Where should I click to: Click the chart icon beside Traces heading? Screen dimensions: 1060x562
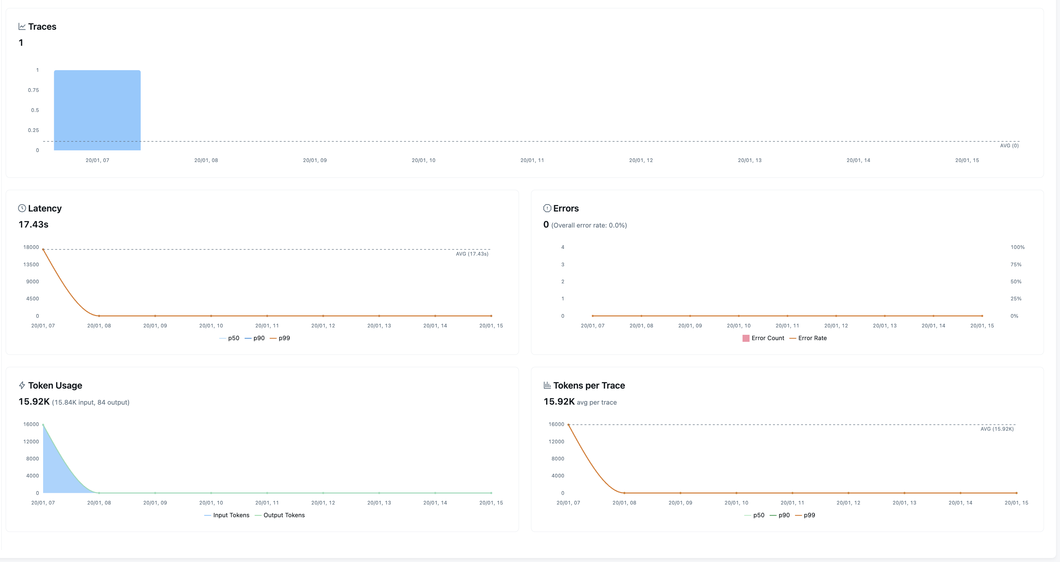point(22,26)
